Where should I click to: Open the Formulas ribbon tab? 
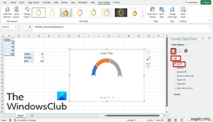[47, 2]
